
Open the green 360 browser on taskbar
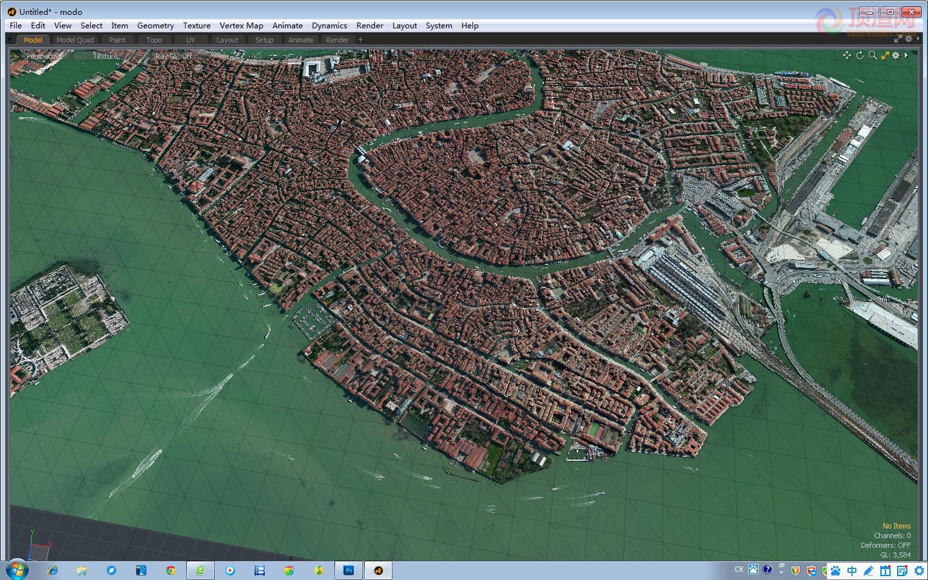click(x=200, y=570)
